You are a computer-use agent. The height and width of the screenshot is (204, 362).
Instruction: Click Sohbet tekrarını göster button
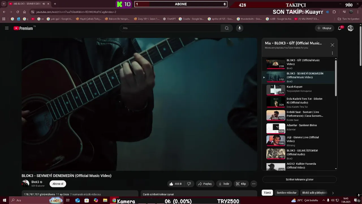coord(299,179)
